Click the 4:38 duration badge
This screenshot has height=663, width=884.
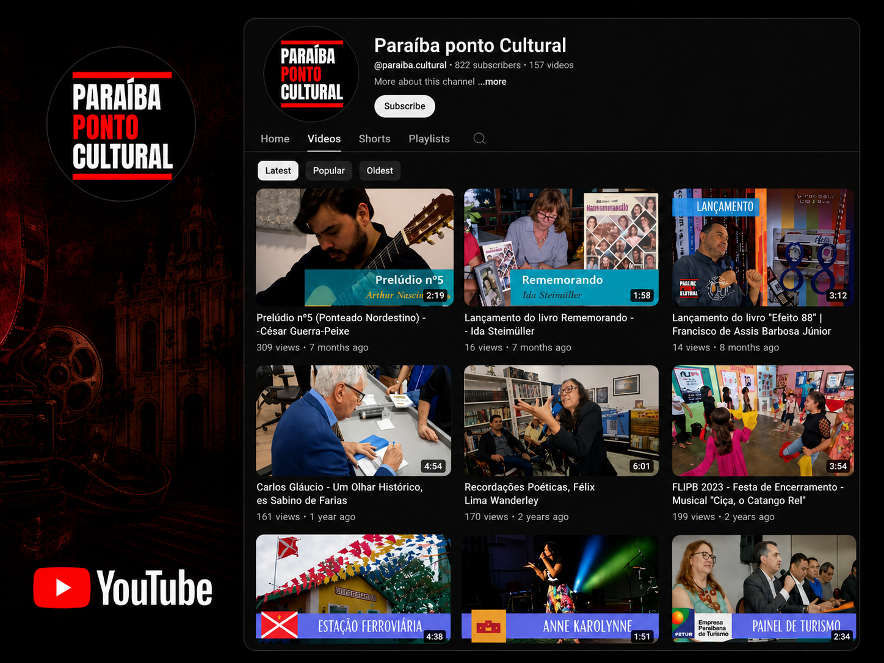(x=434, y=636)
